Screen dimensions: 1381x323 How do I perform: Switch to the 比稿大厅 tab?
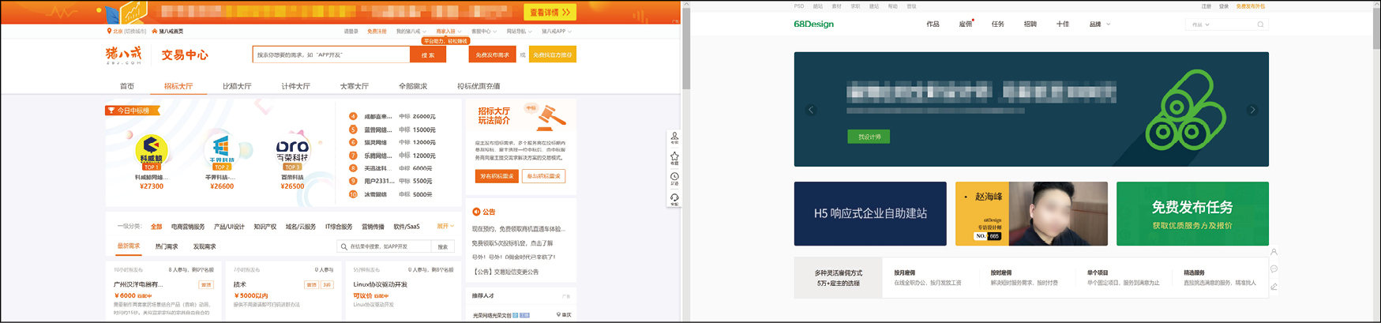[237, 86]
